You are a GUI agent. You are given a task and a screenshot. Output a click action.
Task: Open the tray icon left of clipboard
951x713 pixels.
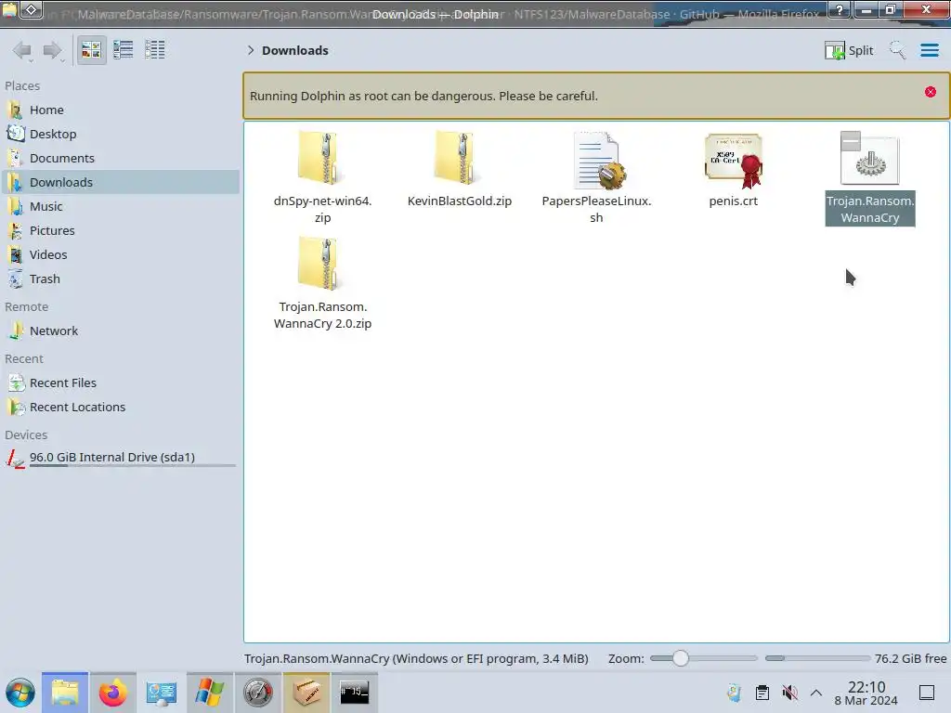click(x=735, y=693)
